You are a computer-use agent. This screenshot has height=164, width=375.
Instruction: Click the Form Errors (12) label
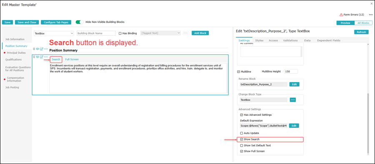354,15
